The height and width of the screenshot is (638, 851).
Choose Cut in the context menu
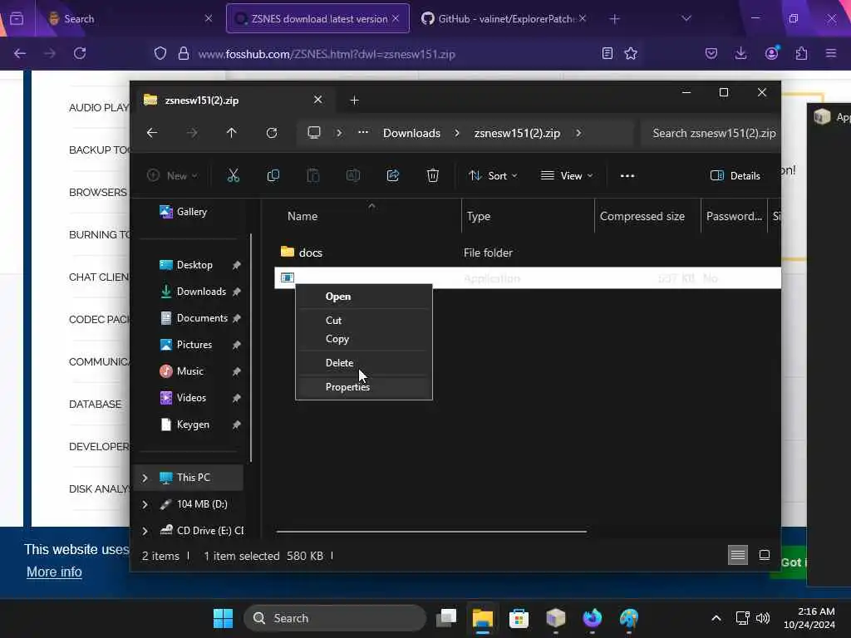pyautogui.click(x=364, y=320)
